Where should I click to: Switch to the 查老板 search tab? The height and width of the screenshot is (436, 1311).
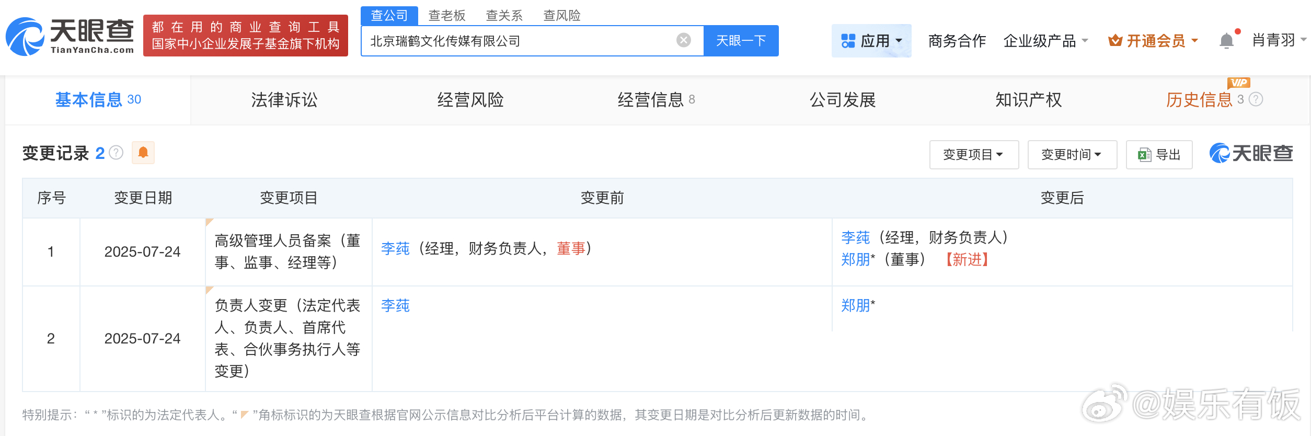pos(447,16)
